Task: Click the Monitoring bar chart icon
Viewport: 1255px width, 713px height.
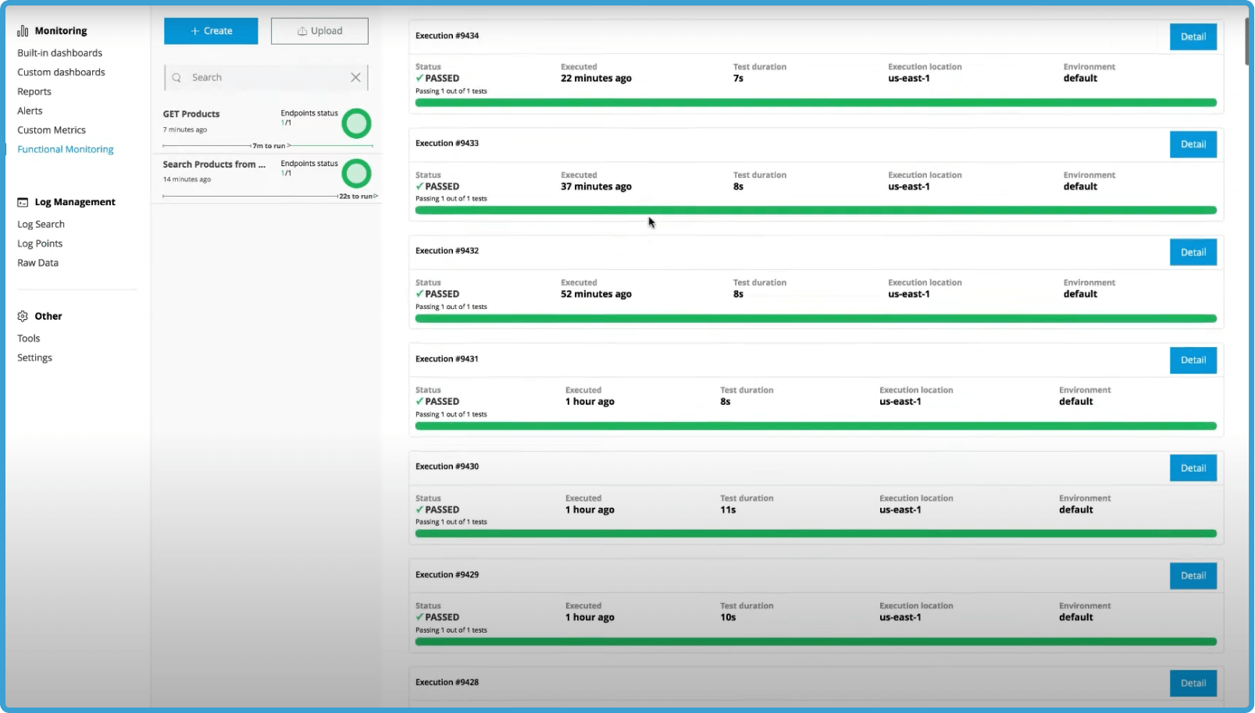Action: [x=23, y=31]
